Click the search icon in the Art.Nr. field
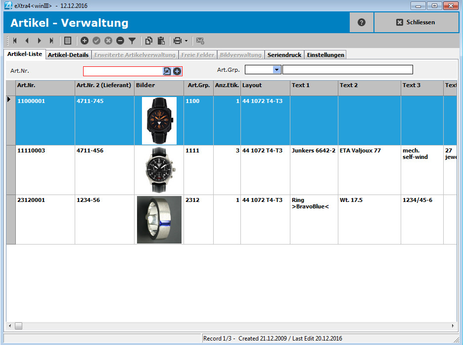 pyautogui.click(x=167, y=71)
